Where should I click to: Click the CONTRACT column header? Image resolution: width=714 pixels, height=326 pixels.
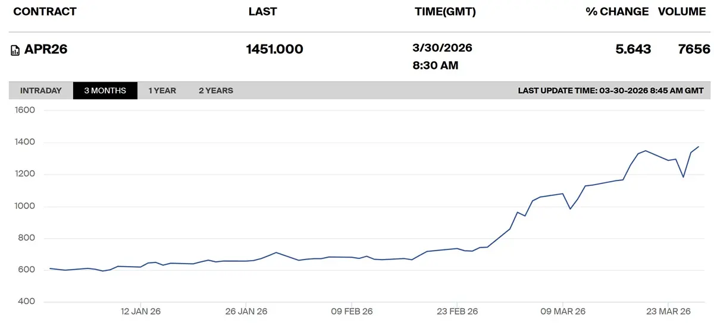click(x=45, y=12)
